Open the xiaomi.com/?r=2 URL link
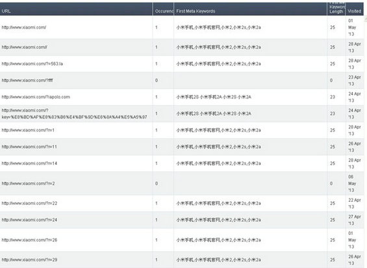This screenshot has height=268, width=367. [x=28, y=184]
